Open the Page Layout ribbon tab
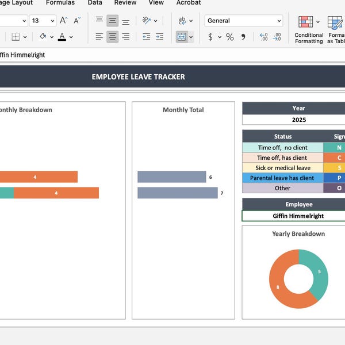Viewport: 345px width, 345px height. tap(16, 3)
